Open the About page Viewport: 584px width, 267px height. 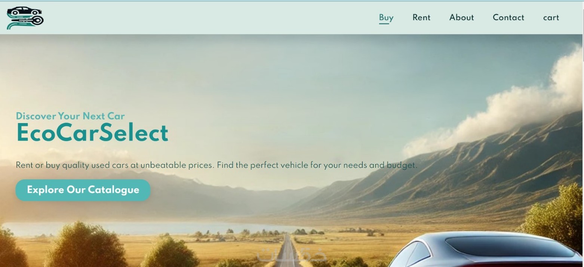[x=461, y=18]
